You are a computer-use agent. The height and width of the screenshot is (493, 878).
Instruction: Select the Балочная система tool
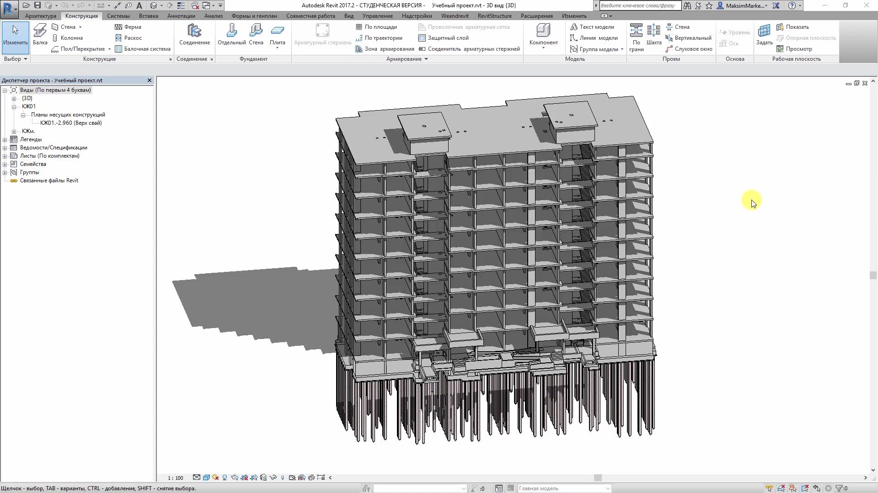click(x=143, y=49)
